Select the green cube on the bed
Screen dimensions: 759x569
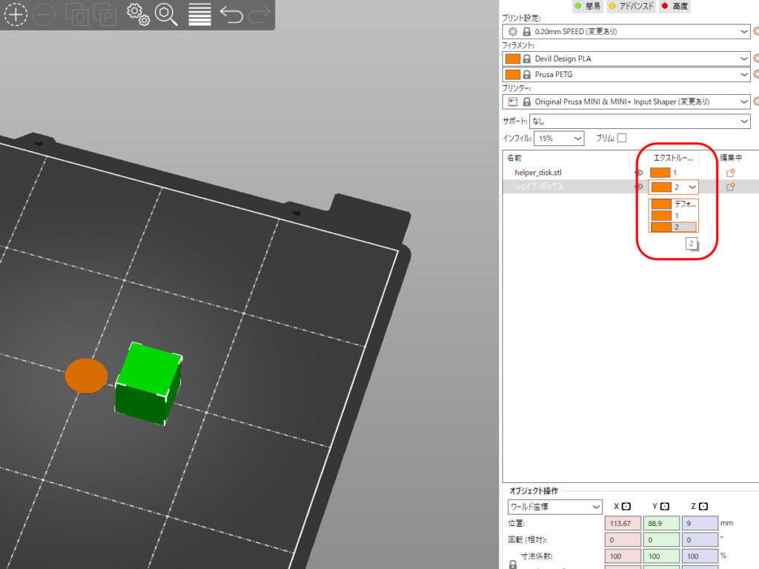click(x=148, y=383)
